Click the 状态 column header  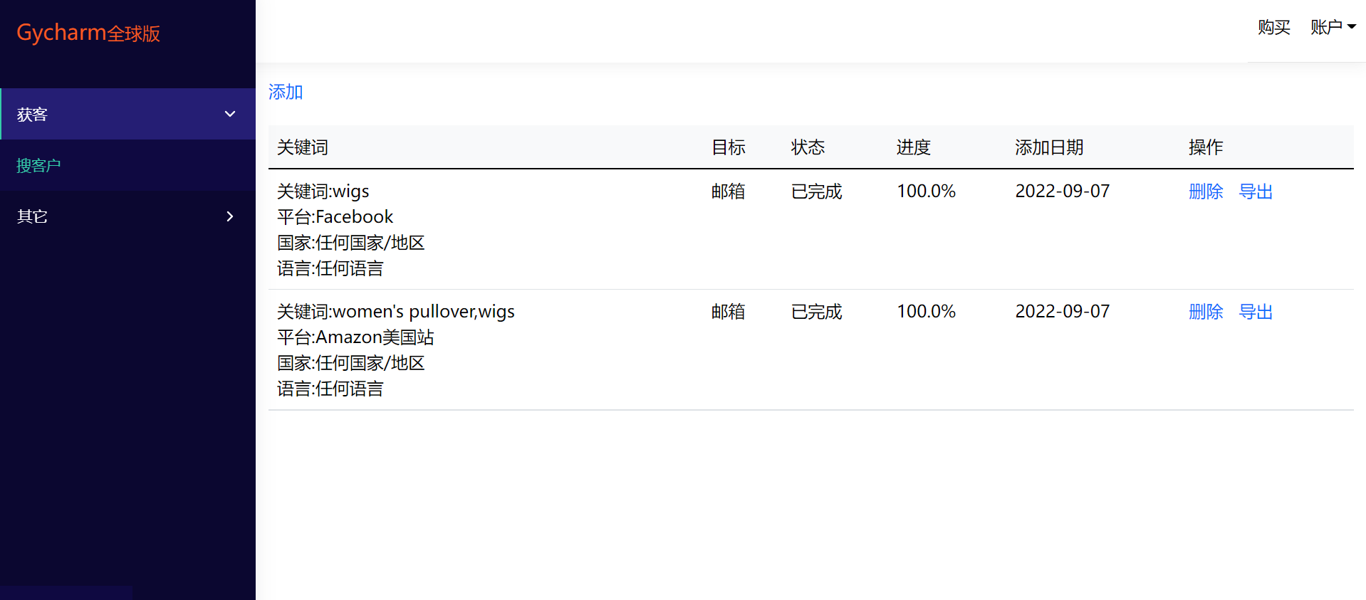808,147
